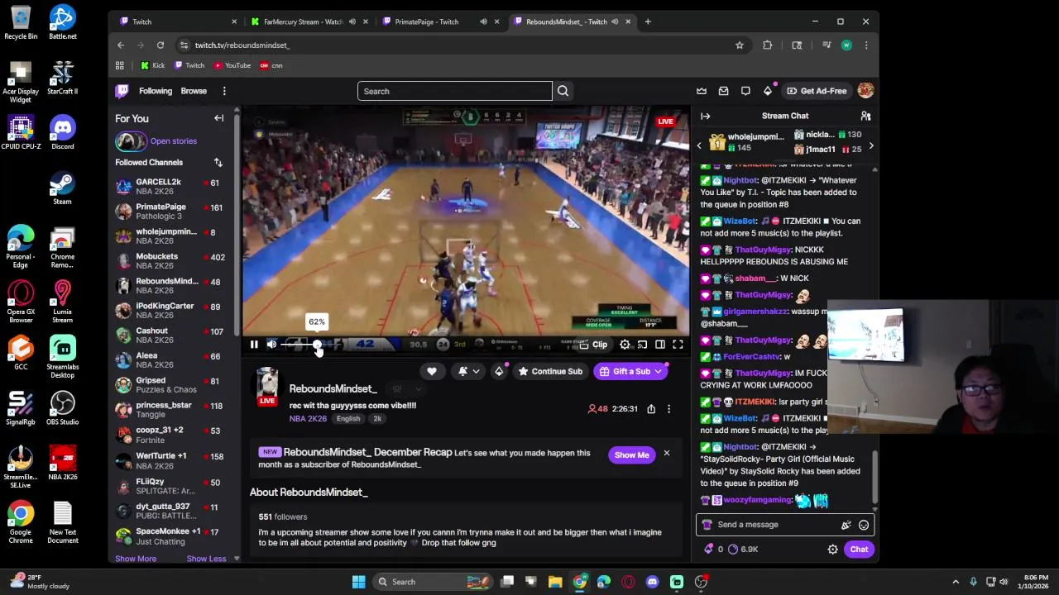Image resolution: width=1059 pixels, height=595 pixels.
Task: Click the heart follow button
Action: [x=431, y=371]
